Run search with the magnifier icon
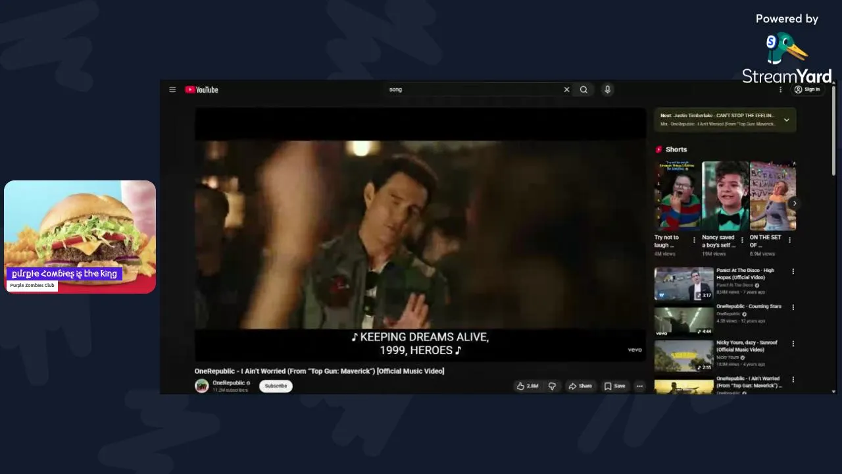The height and width of the screenshot is (474, 842). (583, 90)
